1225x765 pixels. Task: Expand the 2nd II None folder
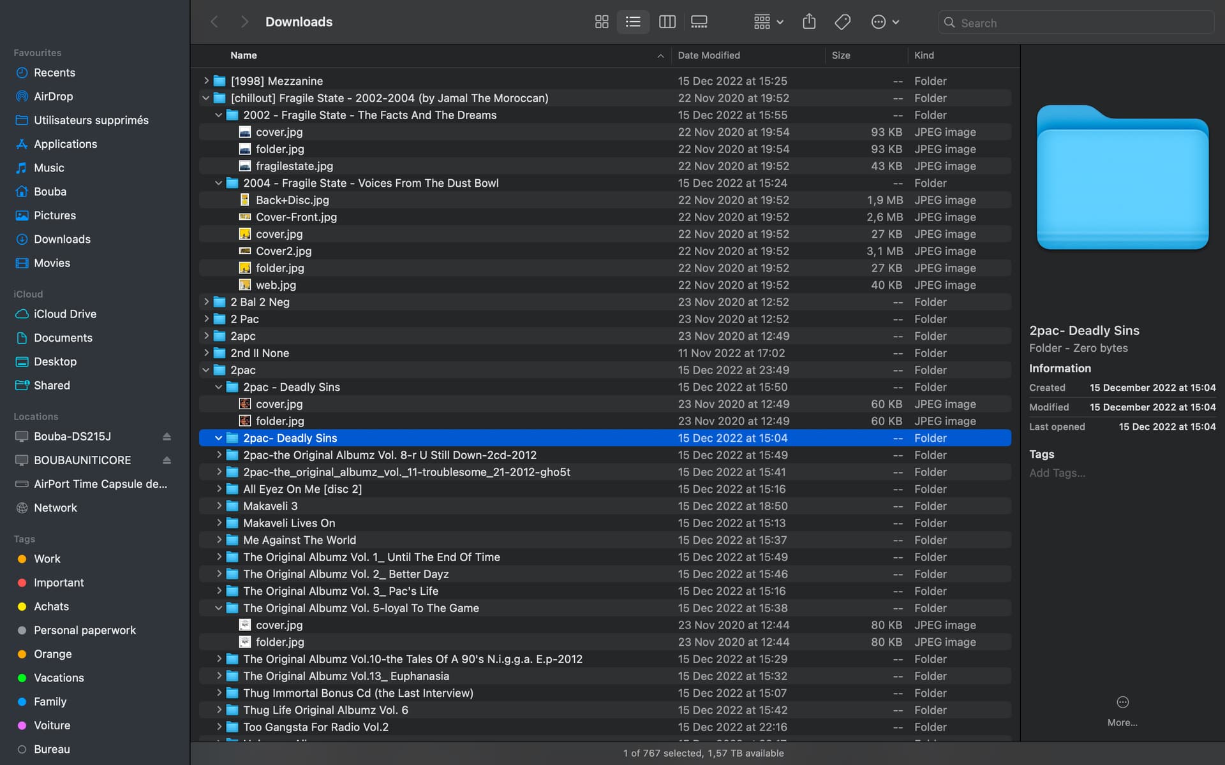(x=206, y=353)
